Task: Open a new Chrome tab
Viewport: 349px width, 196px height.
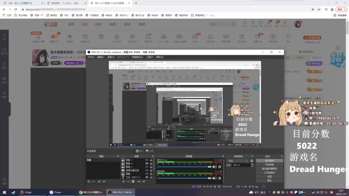Action: pyautogui.click(x=136, y=3)
